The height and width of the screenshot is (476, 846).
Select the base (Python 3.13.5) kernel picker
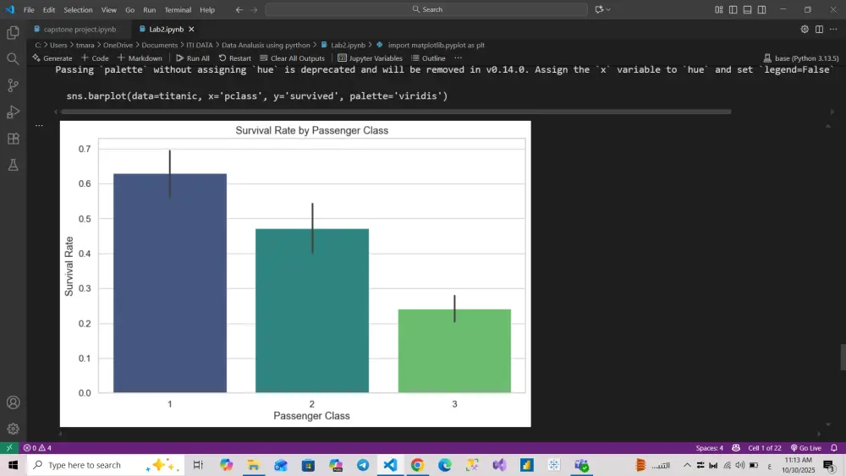tap(801, 58)
